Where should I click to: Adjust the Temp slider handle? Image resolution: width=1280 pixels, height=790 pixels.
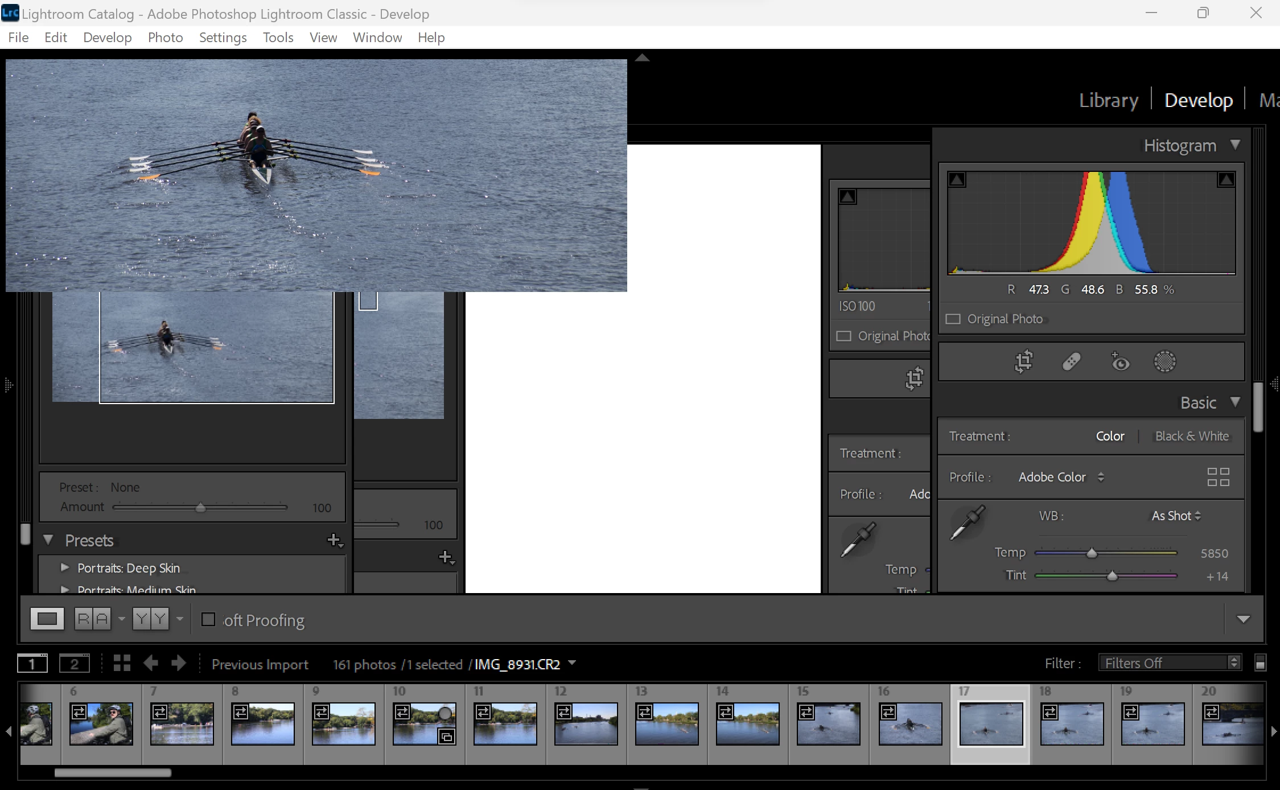[x=1092, y=553]
